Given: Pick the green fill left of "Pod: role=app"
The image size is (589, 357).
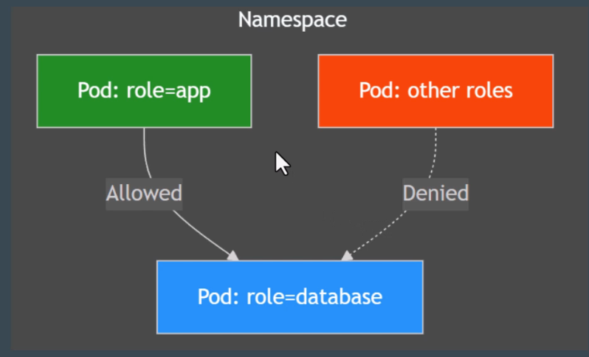Looking at the screenshot, I should point(57,90).
